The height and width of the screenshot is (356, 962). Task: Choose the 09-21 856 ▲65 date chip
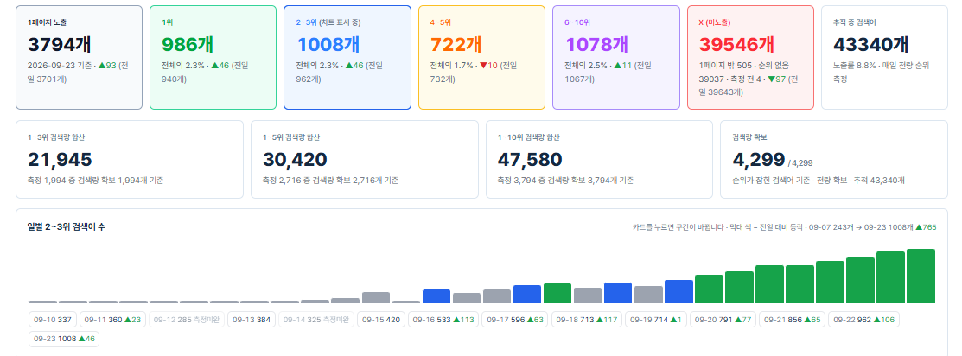pyautogui.click(x=792, y=320)
